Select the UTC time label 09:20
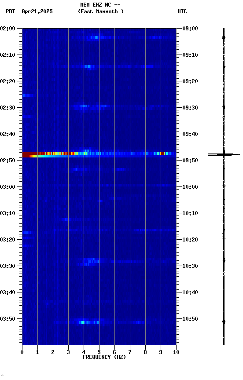Viewport: 243px width, 380px height. click(x=190, y=81)
